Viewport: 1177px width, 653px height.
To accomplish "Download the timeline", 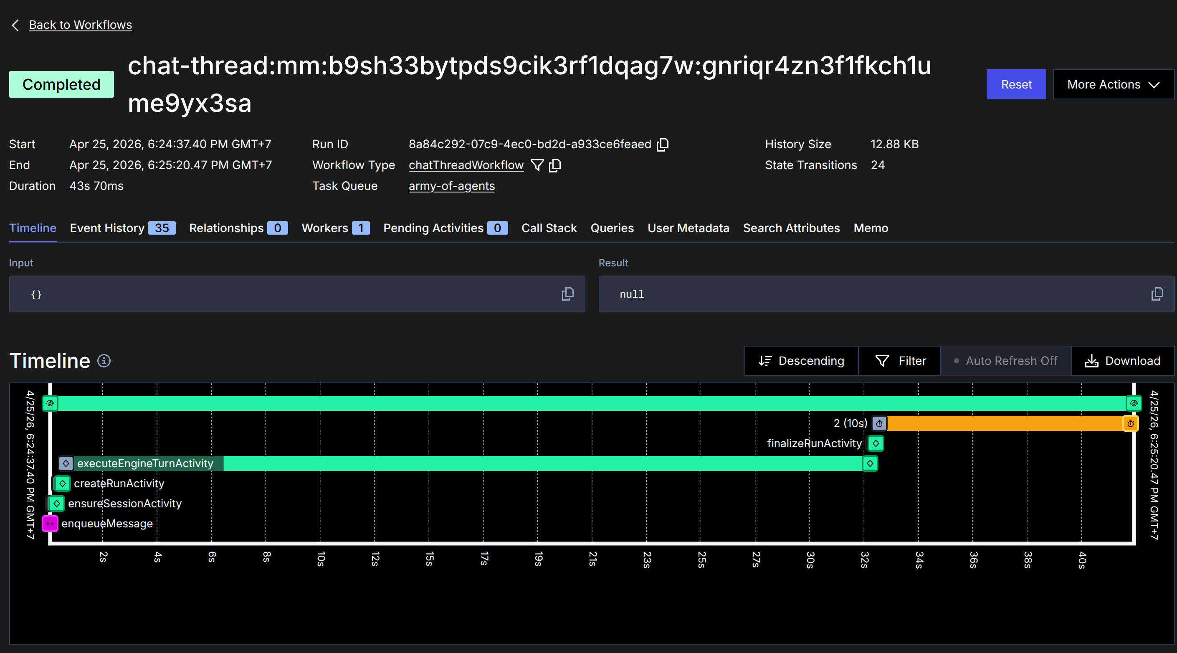I will click(1123, 361).
